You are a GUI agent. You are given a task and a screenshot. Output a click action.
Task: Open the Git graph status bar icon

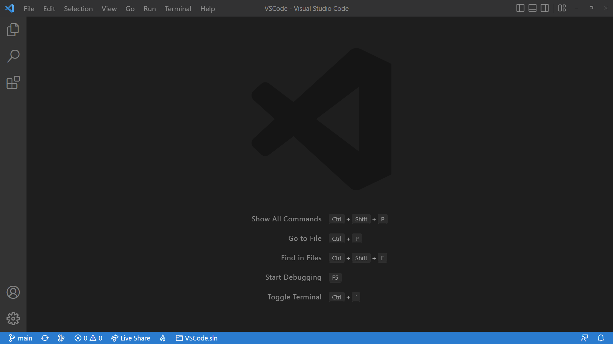point(61,338)
